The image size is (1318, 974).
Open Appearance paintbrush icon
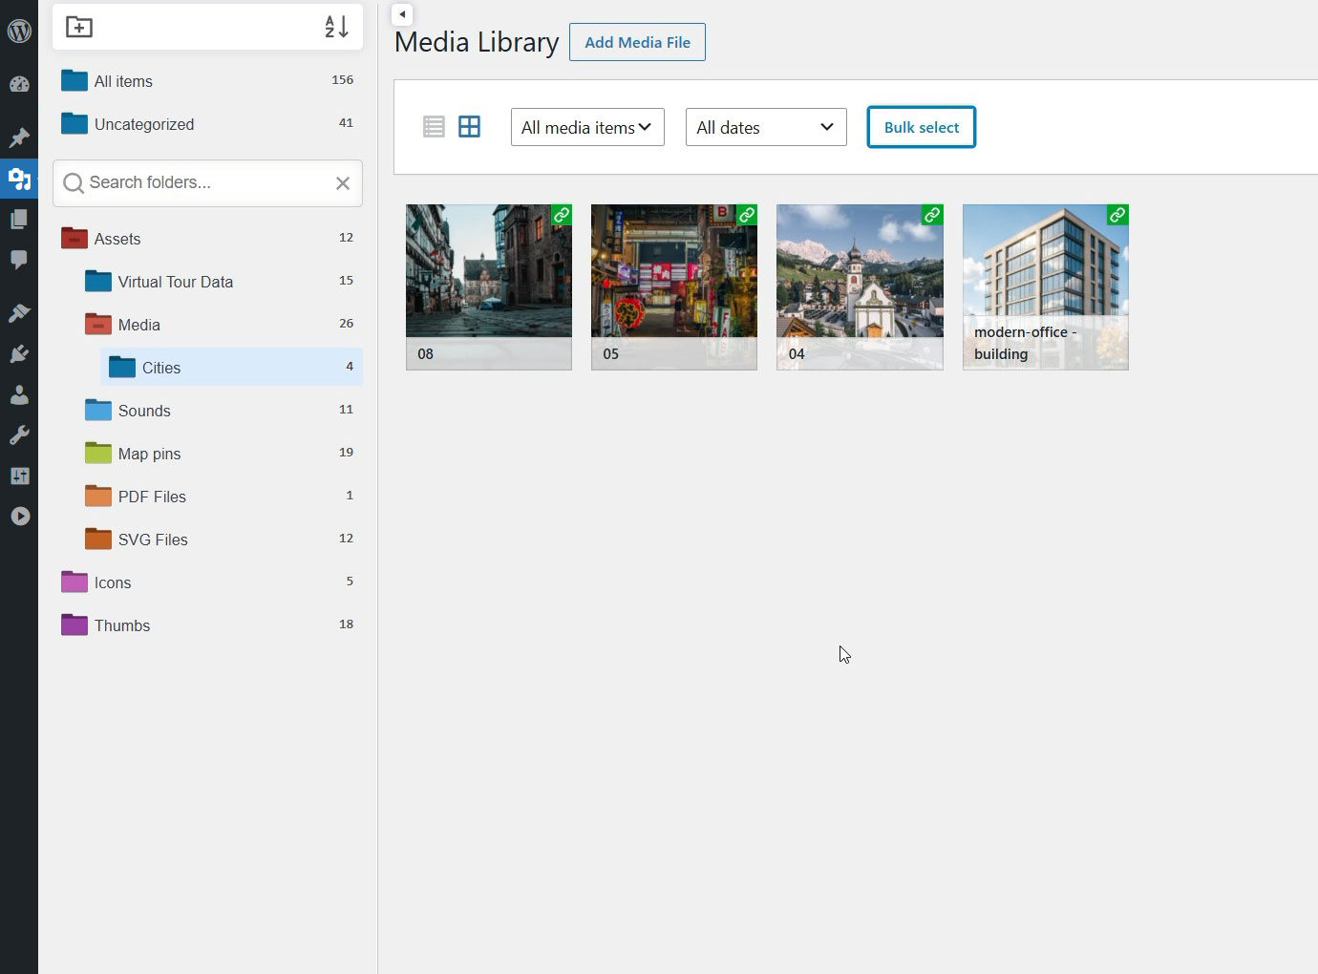pyautogui.click(x=19, y=313)
